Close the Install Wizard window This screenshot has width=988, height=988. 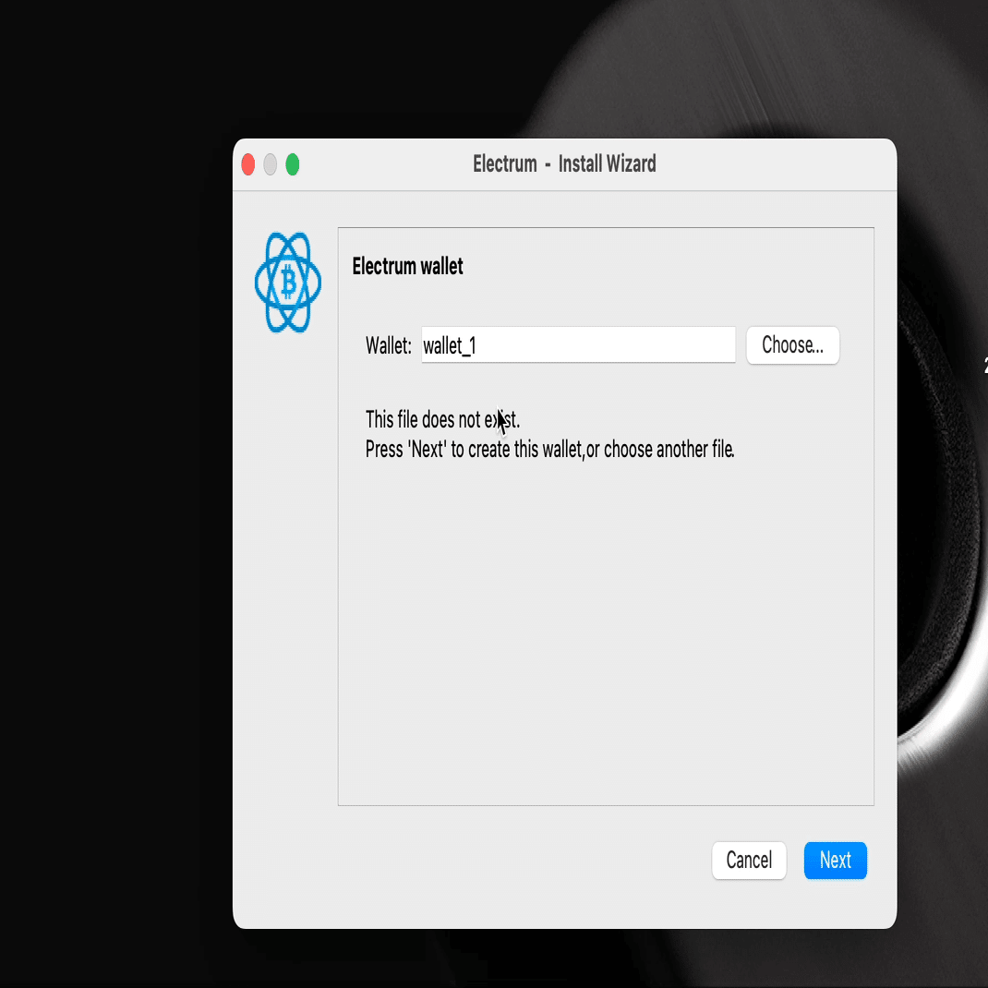(x=248, y=164)
